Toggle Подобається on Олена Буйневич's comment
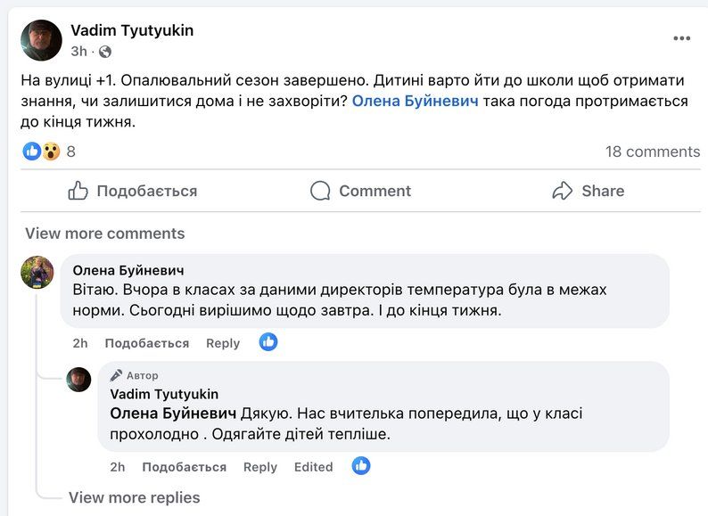This screenshot has width=708, height=516. [146, 343]
